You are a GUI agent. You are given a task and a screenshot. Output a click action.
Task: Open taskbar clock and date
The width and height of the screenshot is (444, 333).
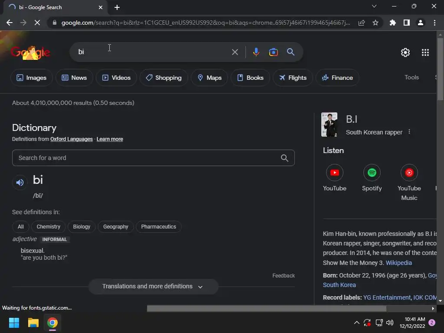(x=412, y=323)
